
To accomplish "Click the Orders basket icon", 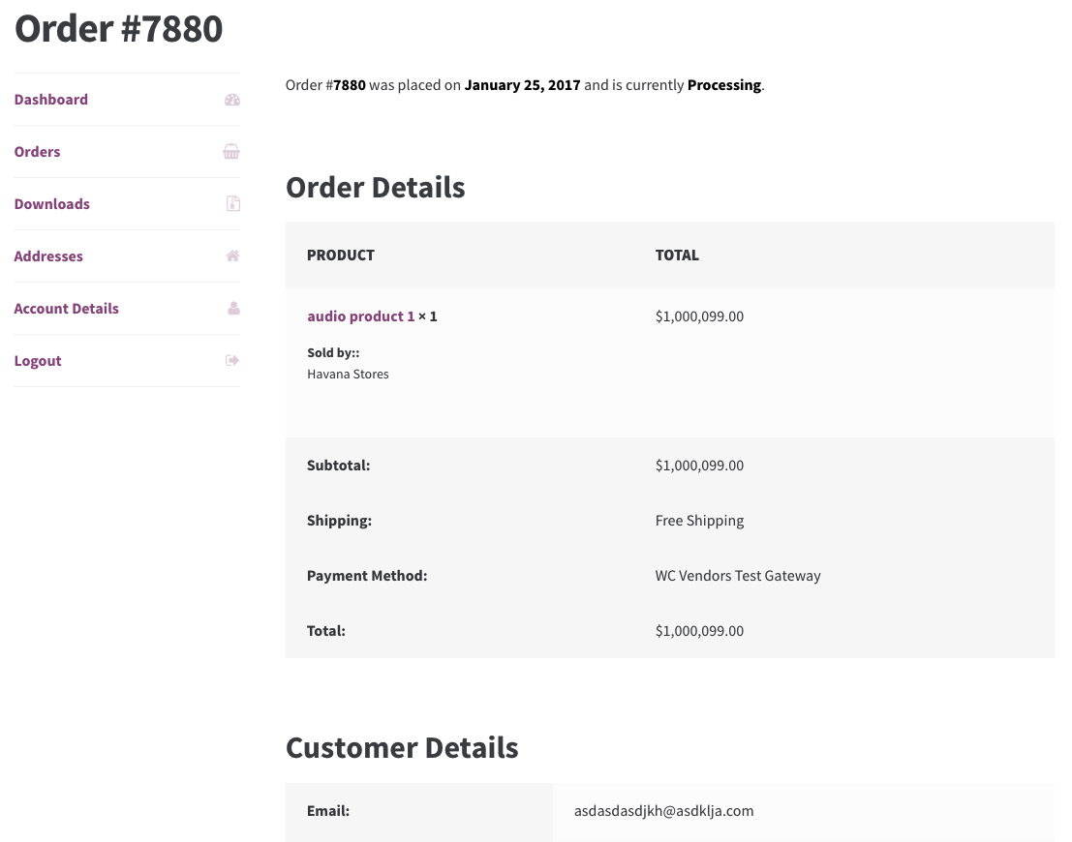I will (231, 152).
